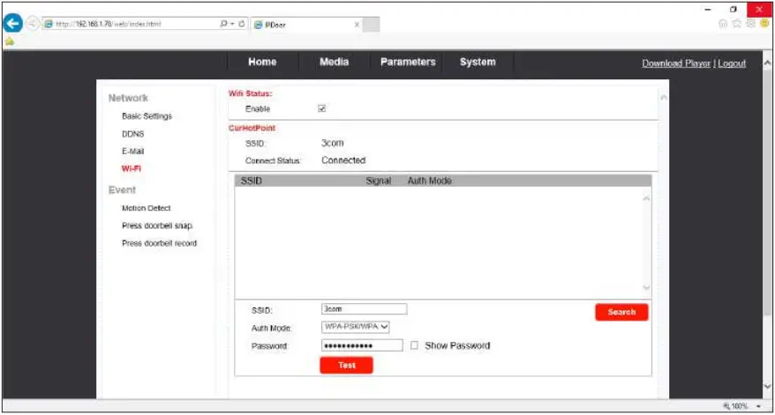The image size is (775, 415).
Task: Click the content panel scroll up arrow
Action: [663, 97]
